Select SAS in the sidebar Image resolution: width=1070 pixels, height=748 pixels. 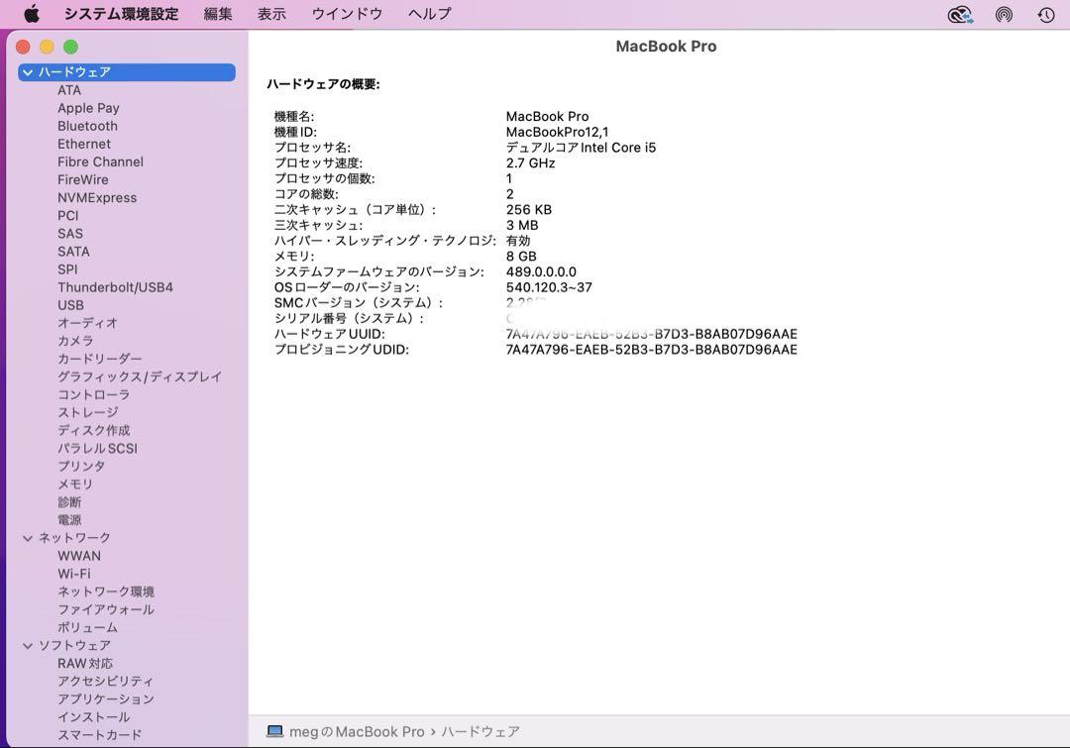pyautogui.click(x=70, y=234)
